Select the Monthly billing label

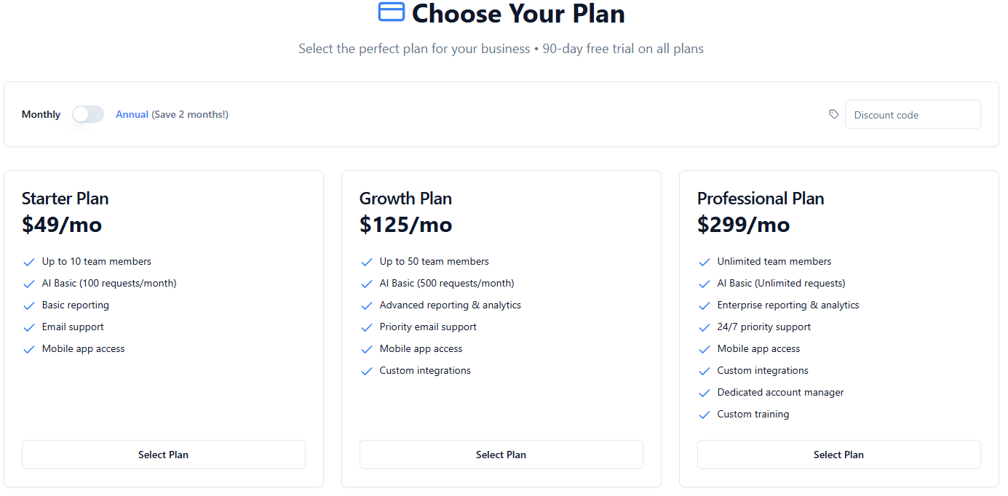(x=41, y=114)
